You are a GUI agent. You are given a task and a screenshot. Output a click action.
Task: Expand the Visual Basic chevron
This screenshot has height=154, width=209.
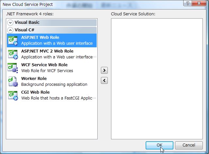10,23
